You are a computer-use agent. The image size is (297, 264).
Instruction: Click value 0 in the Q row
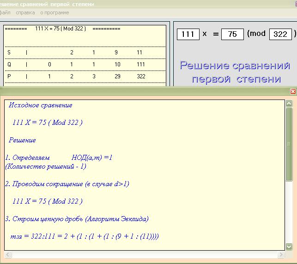coord(49,65)
